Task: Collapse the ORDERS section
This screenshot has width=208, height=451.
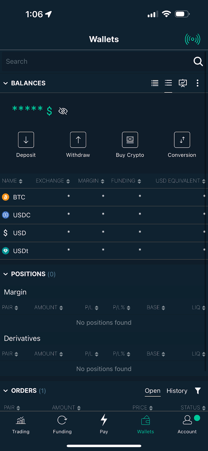Action: [x=6, y=390]
